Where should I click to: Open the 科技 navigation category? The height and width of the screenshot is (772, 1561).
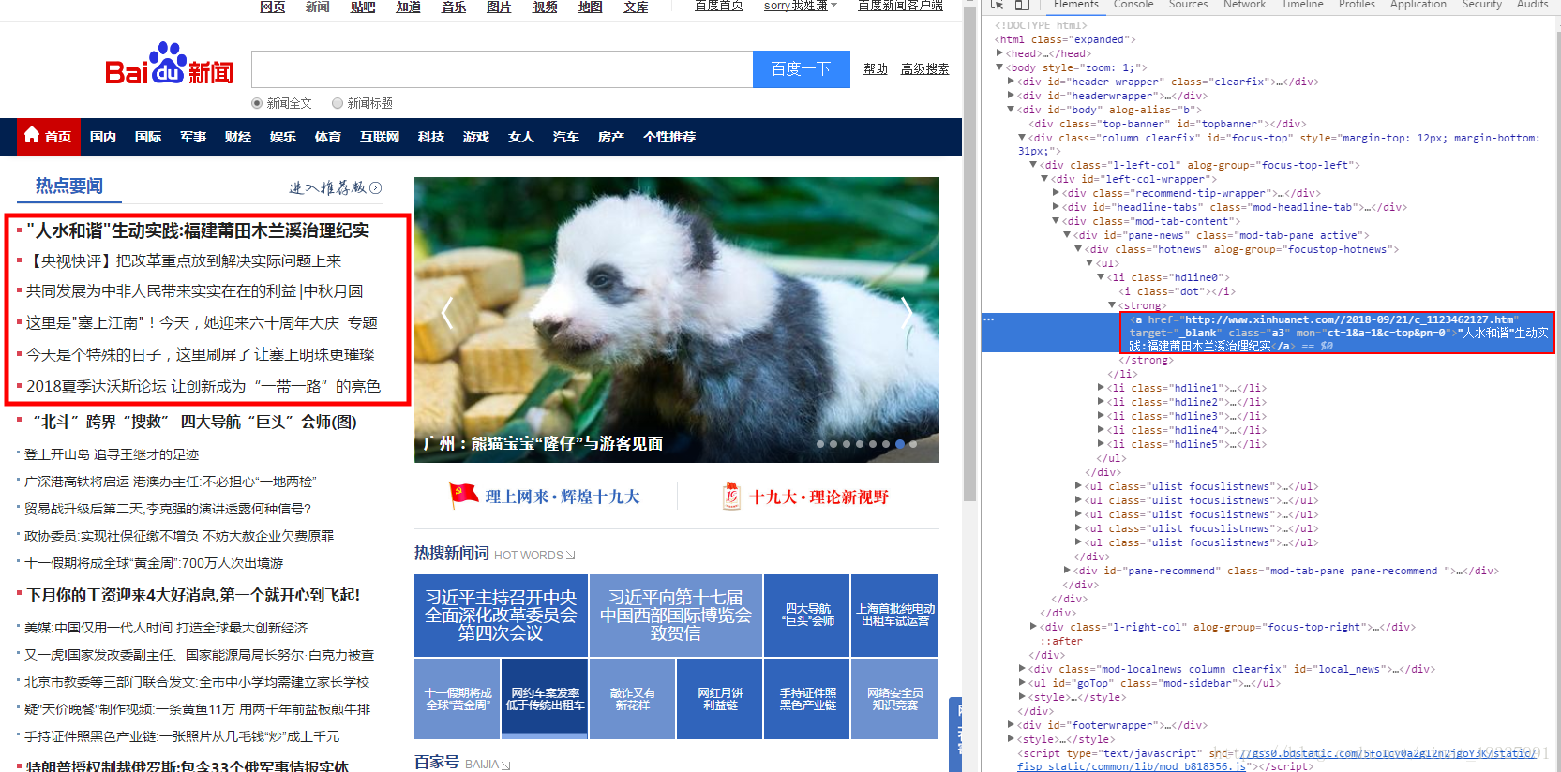point(431,137)
